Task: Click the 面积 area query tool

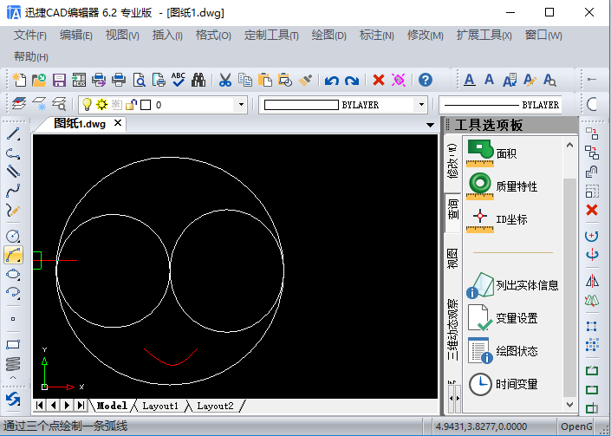Action: pyautogui.click(x=492, y=153)
